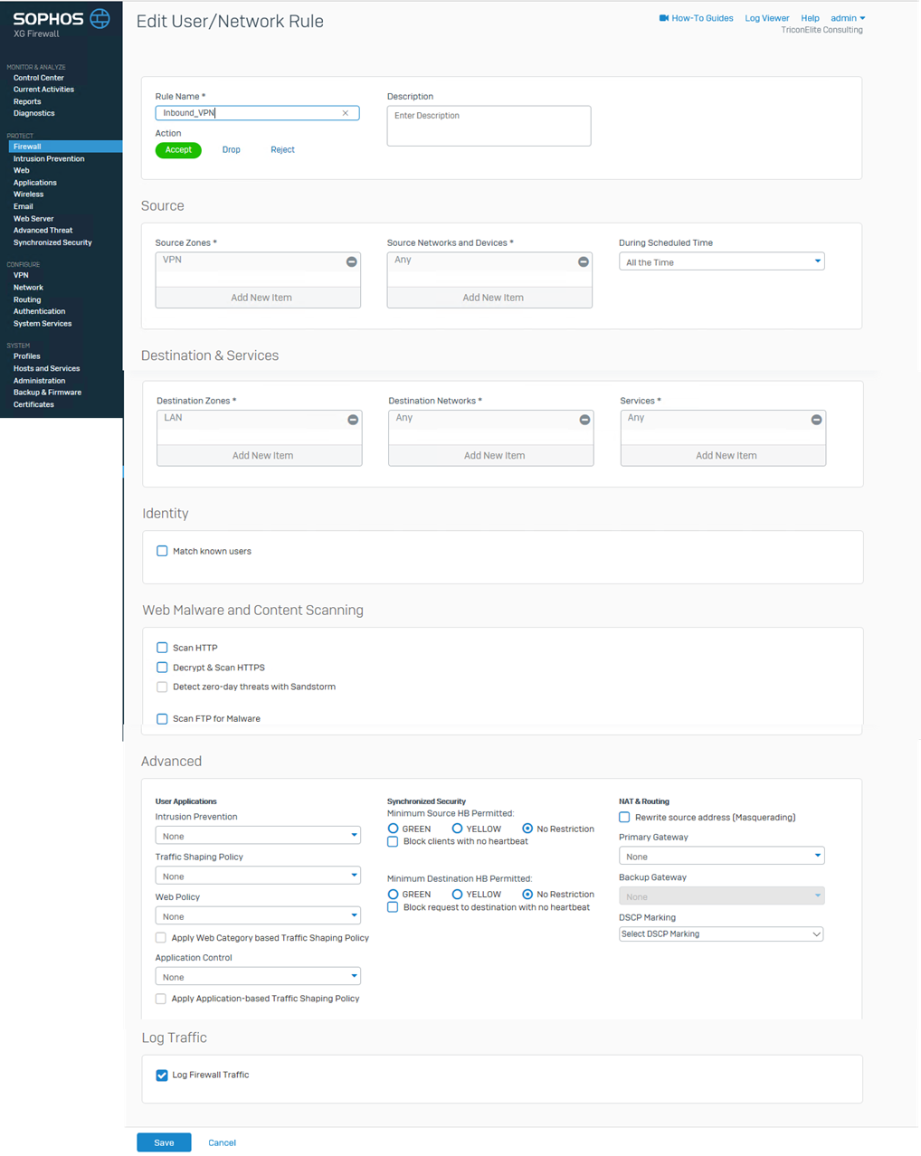Open Firewall section in sidebar

pyautogui.click(x=65, y=147)
